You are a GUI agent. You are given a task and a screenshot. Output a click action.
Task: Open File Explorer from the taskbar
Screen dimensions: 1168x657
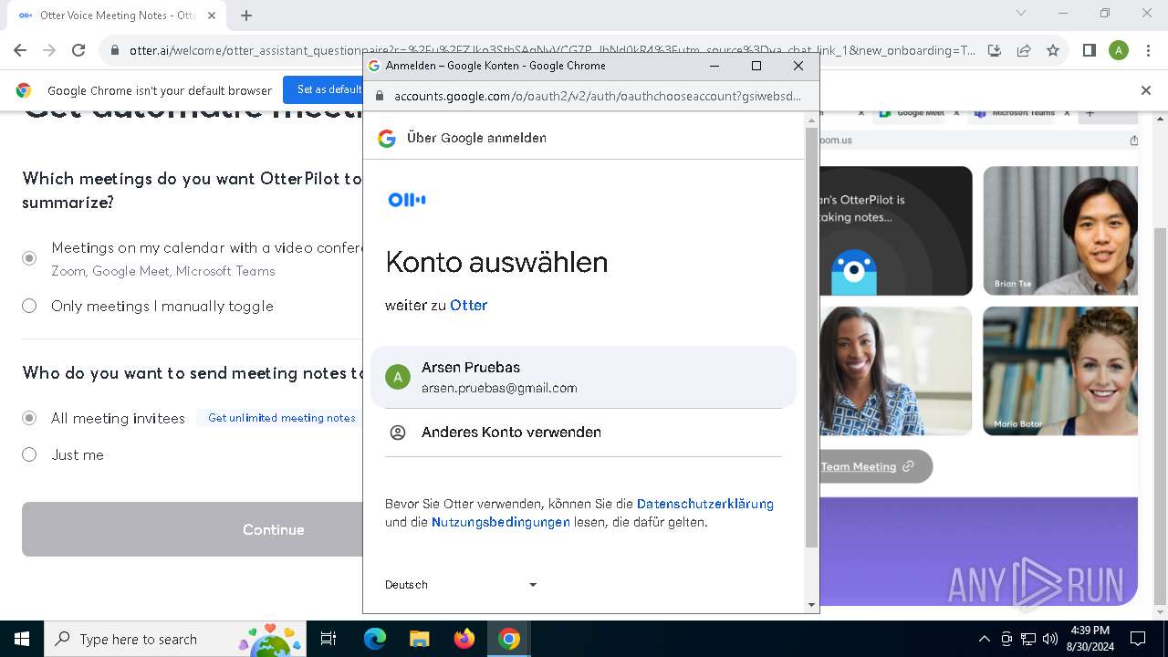(419, 639)
